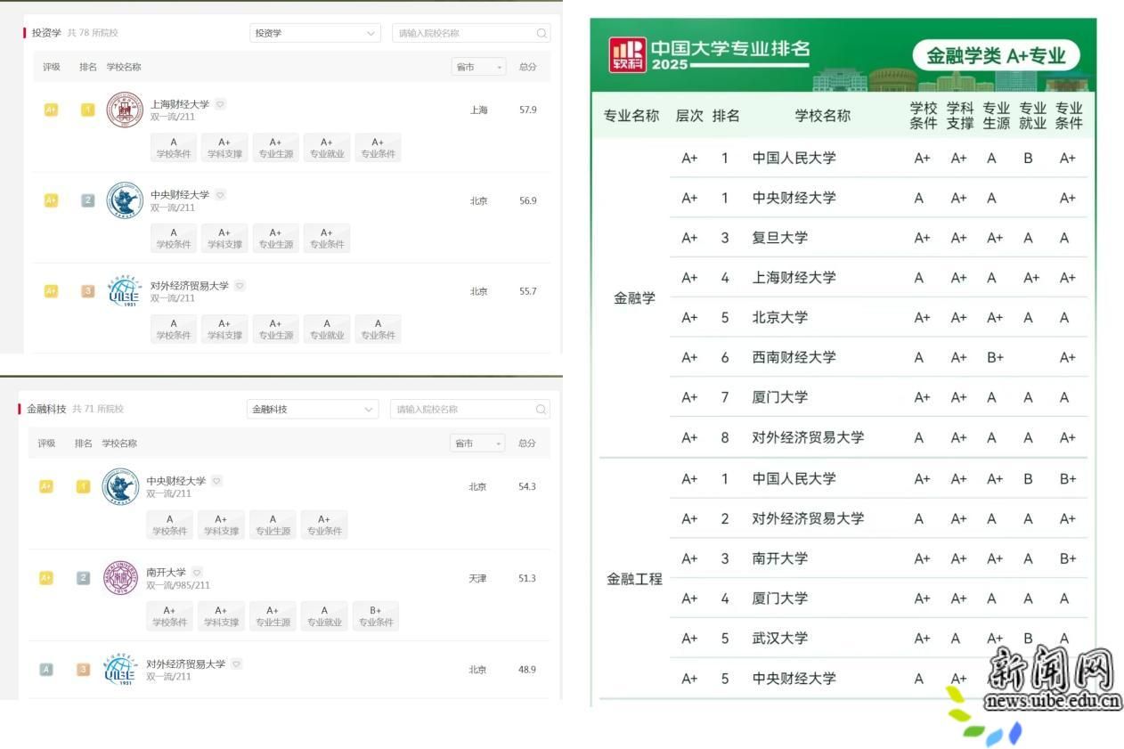The width and height of the screenshot is (1124, 749).
Task: Toggle heart beside 对外经济贸易大学 in 金融科技 list
Action: click(x=236, y=664)
